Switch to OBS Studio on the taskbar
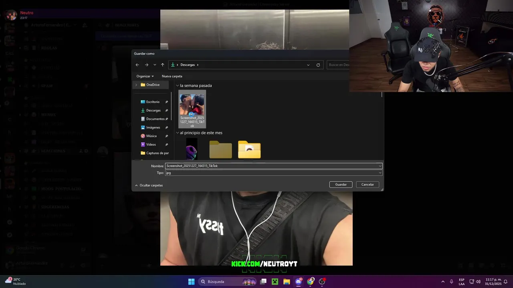 coord(322,282)
